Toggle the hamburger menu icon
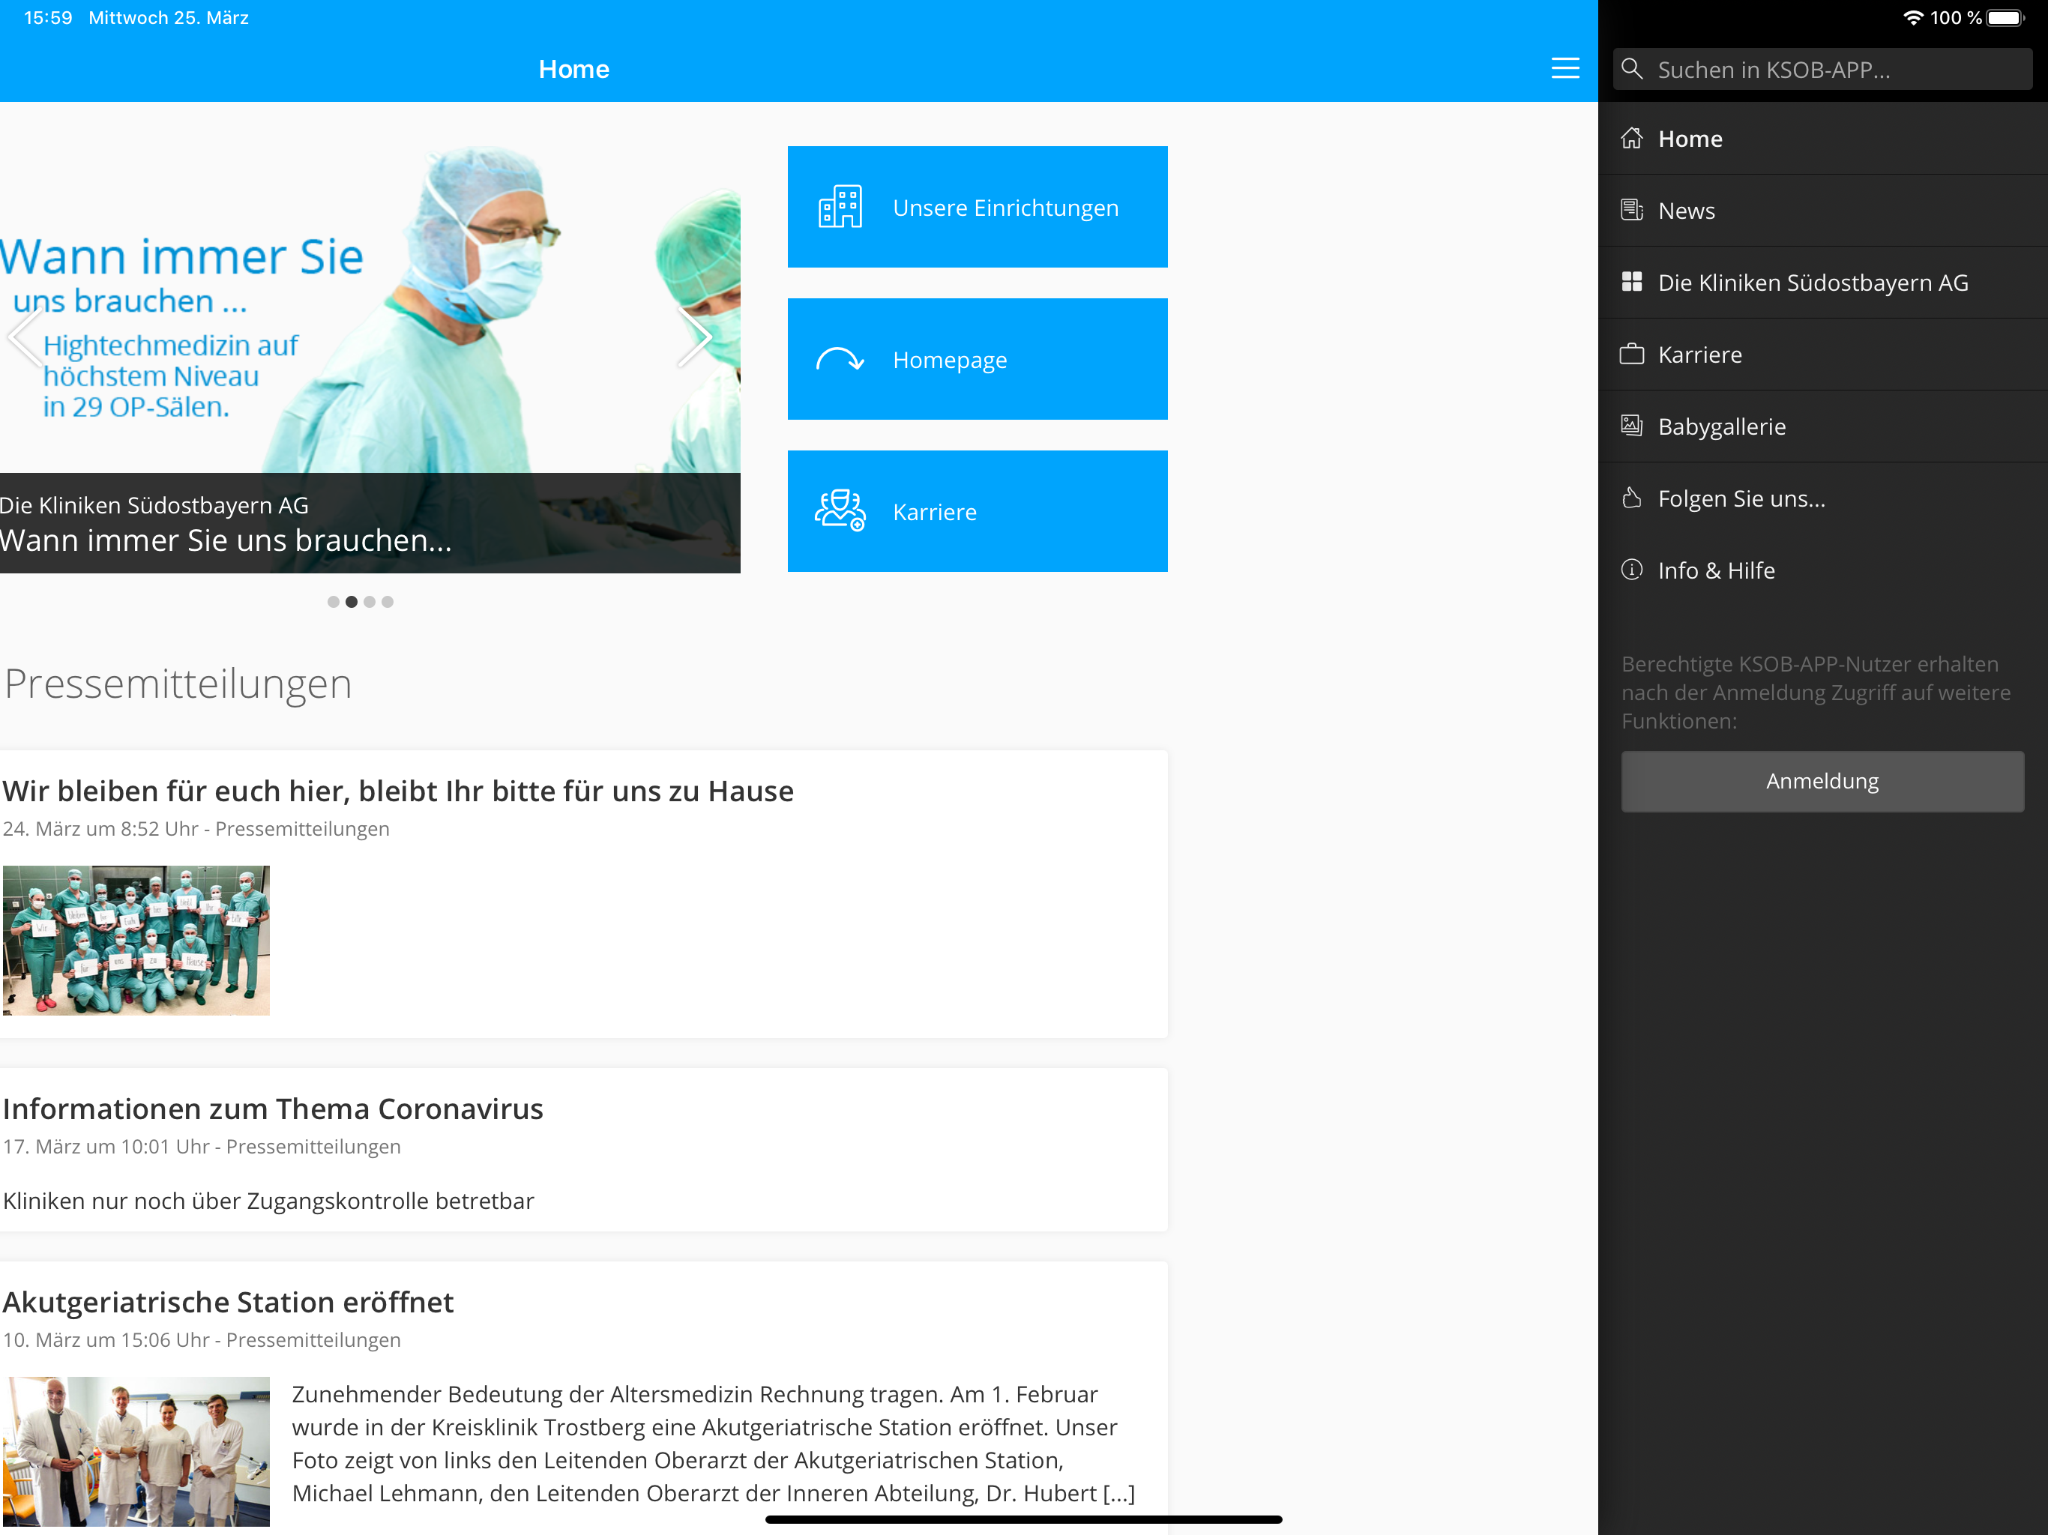Screen dimensions: 2048x1535 (1564, 68)
